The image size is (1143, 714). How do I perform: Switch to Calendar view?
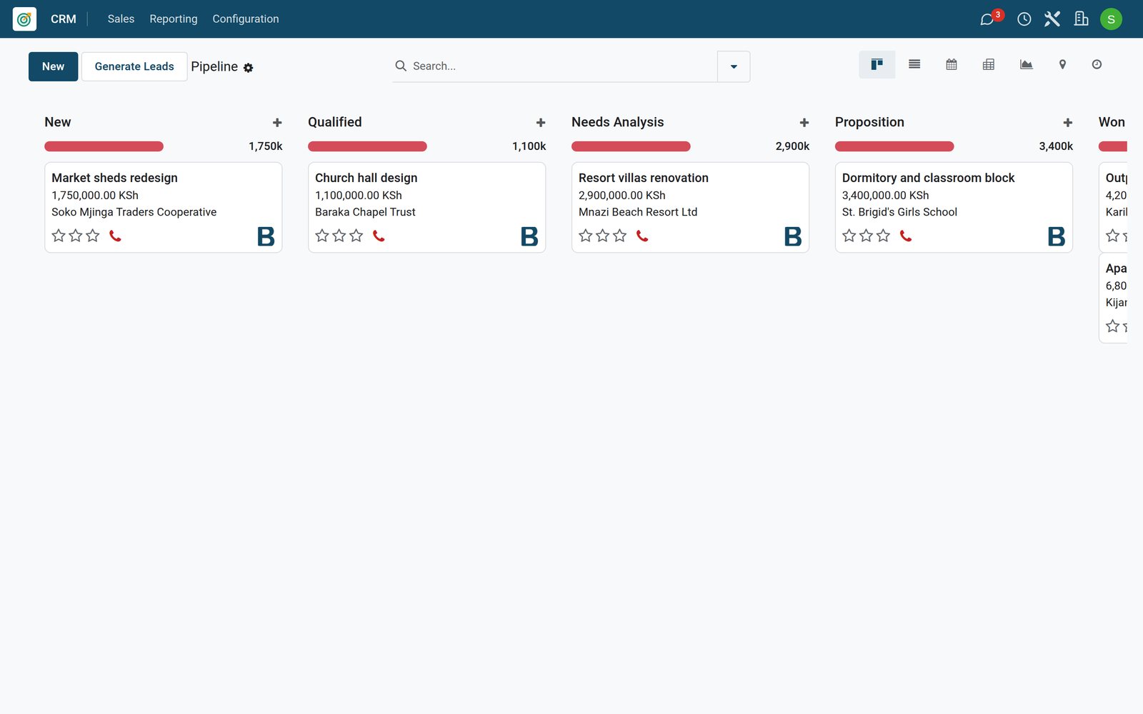pyautogui.click(x=952, y=65)
